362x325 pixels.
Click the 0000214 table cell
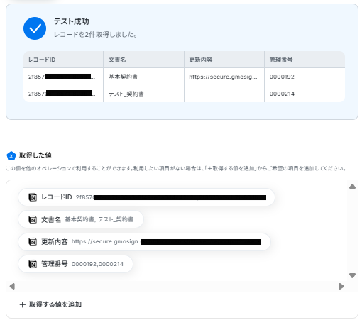[x=305, y=94]
